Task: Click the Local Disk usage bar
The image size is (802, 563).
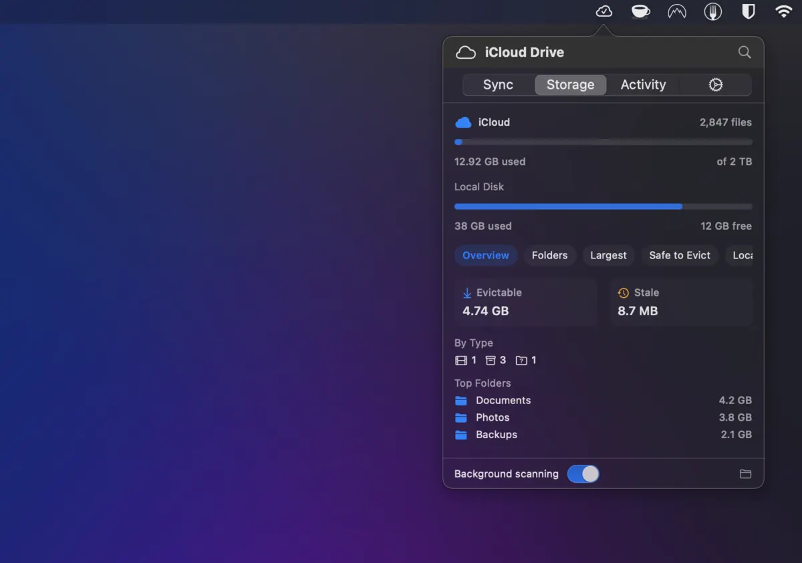Action: (x=604, y=207)
